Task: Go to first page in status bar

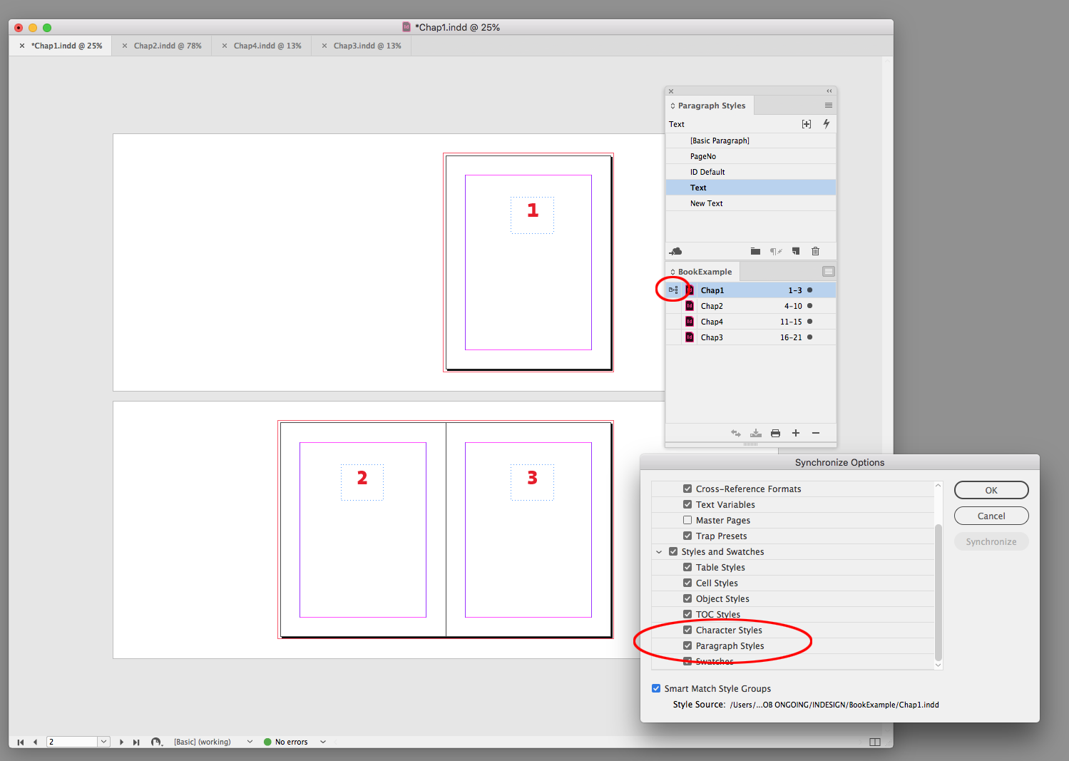Action: pyautogui.click(x=21, y=742)
